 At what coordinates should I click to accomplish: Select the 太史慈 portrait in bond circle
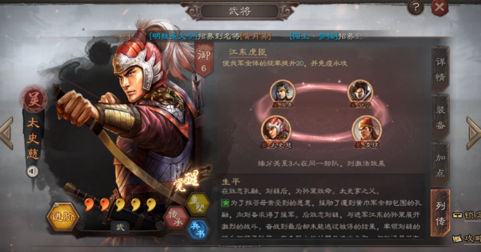(276, 131)
